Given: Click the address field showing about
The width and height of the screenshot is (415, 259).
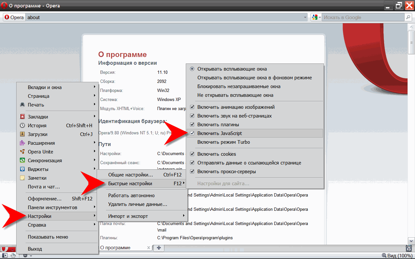Looking at the screenshot, I should click(166, 17).
